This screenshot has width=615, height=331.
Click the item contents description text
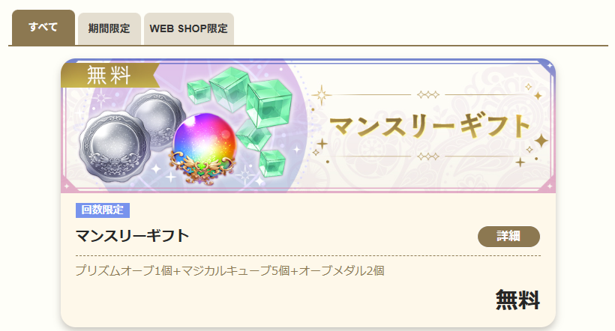tap(229, 270)
